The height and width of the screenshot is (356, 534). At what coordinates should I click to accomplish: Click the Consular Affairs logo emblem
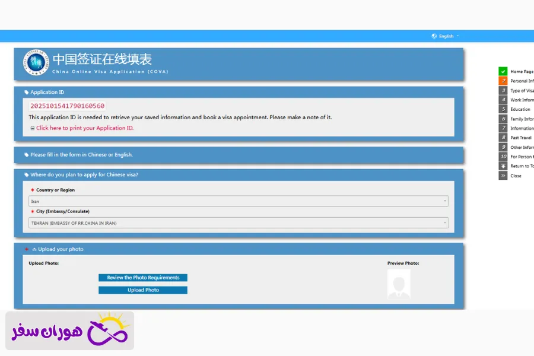(36, 62)
